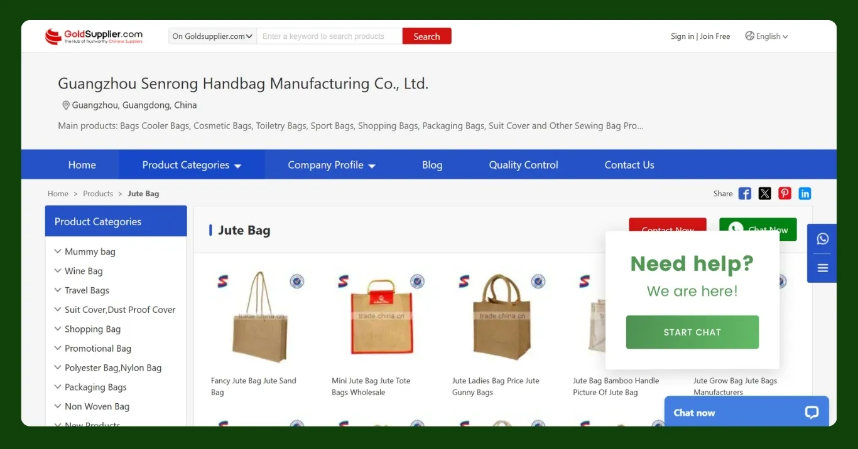This screenshot has height=449, width=858.
Task: Click verification badge on Fancy Jute Bag
Action: coord(296,282)
